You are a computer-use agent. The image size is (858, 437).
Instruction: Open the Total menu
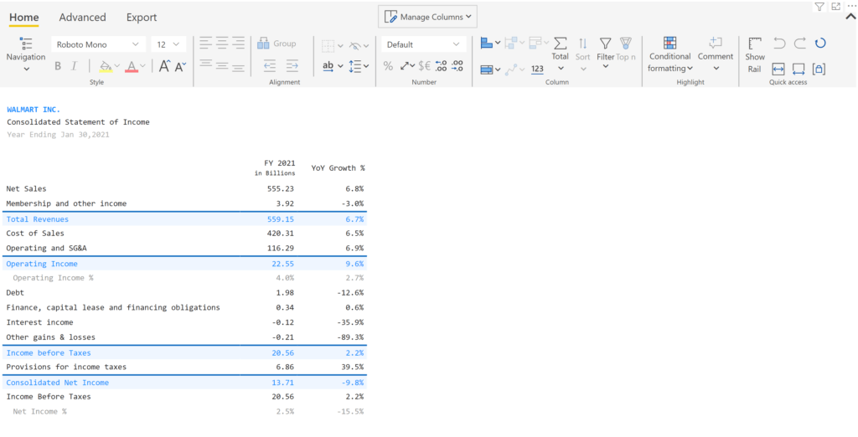561,54
